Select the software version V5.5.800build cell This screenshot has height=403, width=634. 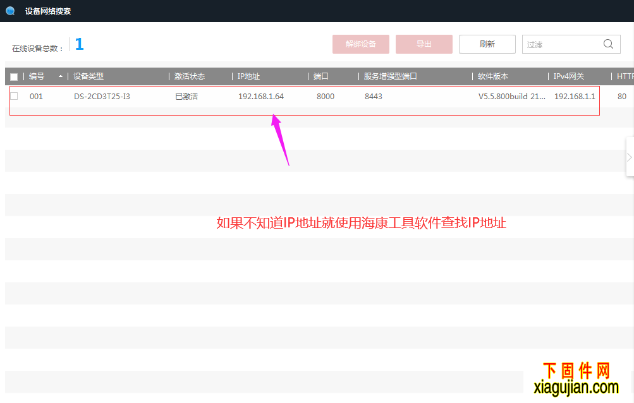click(511, 96)
